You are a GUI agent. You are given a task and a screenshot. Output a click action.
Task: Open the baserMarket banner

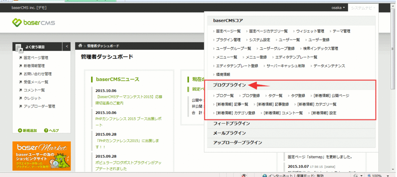point(41,156)
